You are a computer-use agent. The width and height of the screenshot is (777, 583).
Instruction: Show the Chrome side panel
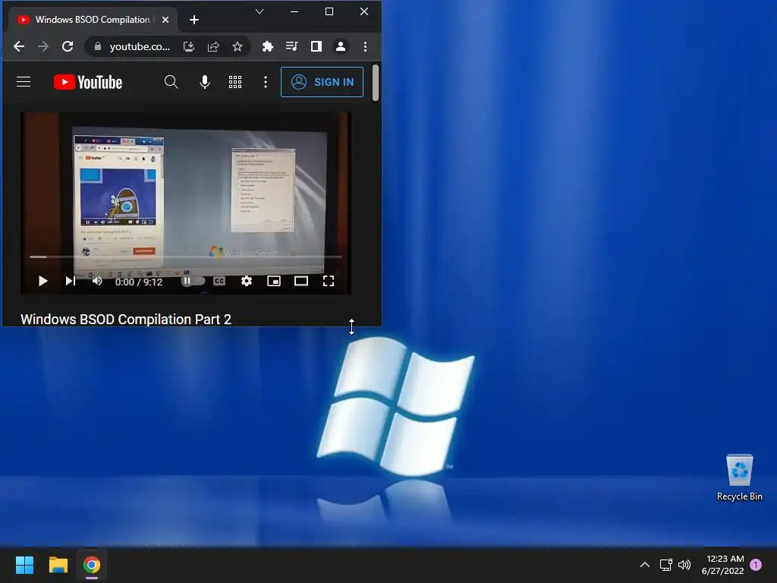coord(316,46)
